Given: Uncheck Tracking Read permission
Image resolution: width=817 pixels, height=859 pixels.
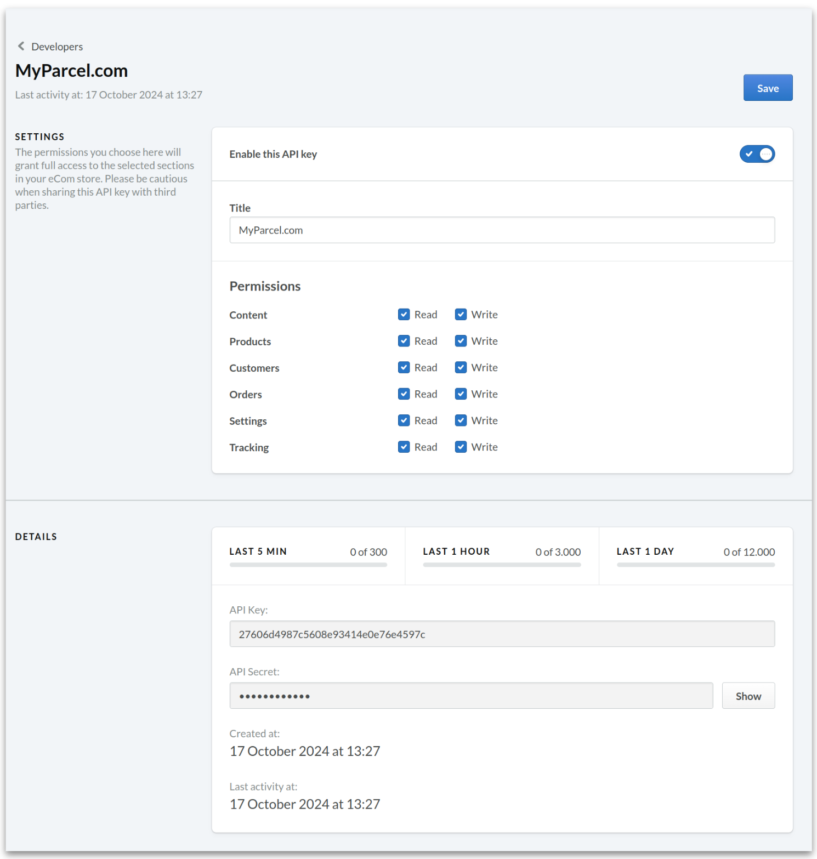Looking at the screenshot, I should click(x=404, y=447).
